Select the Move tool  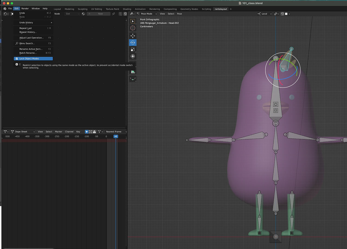[133, 36]
